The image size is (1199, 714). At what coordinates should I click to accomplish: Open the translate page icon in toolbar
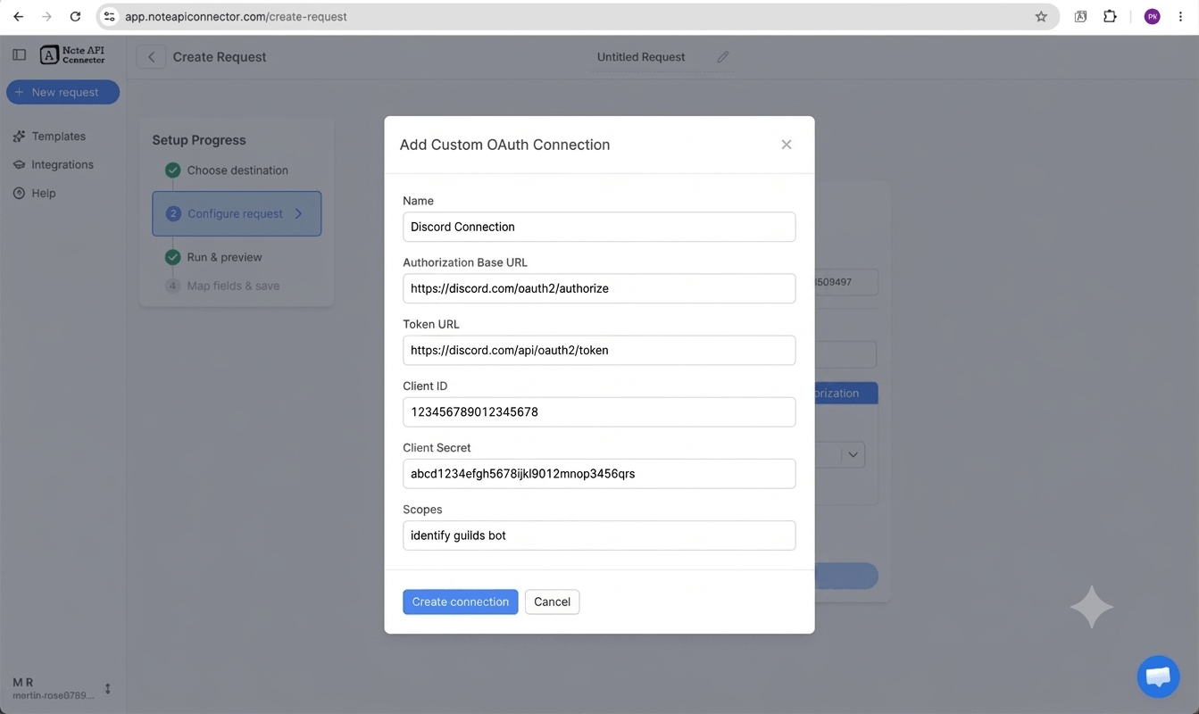coord(1080,16)
